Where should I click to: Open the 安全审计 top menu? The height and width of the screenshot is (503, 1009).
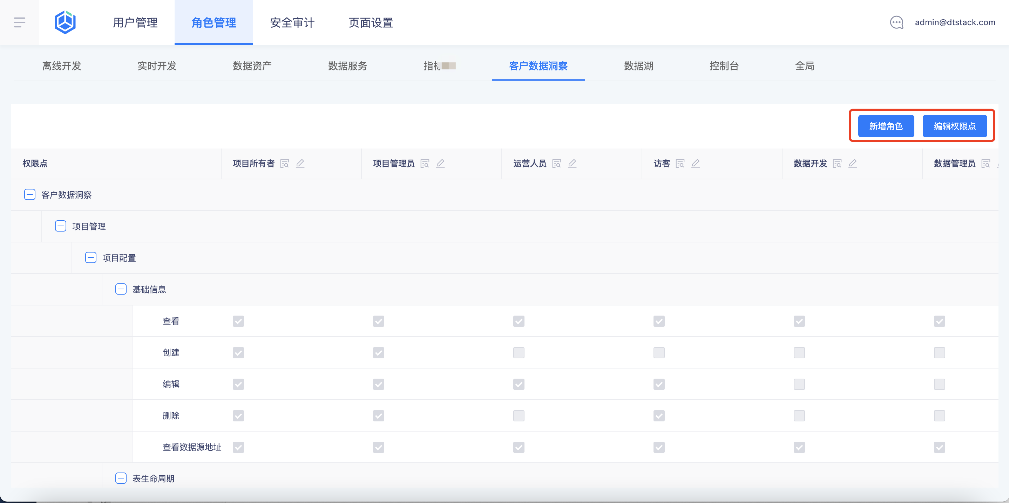pyautogui.click(x=292, y=22)
